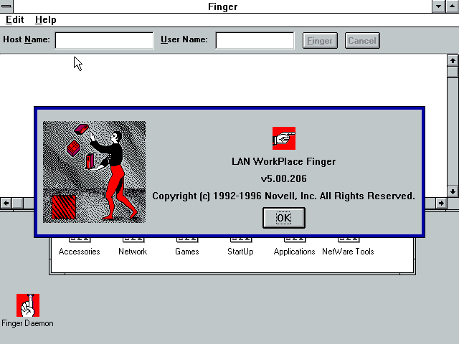Click the horizontal scrollbar right arrow
Image resolution: width=459 pixels, height=344 pixels.
click(x=441, y=203)
